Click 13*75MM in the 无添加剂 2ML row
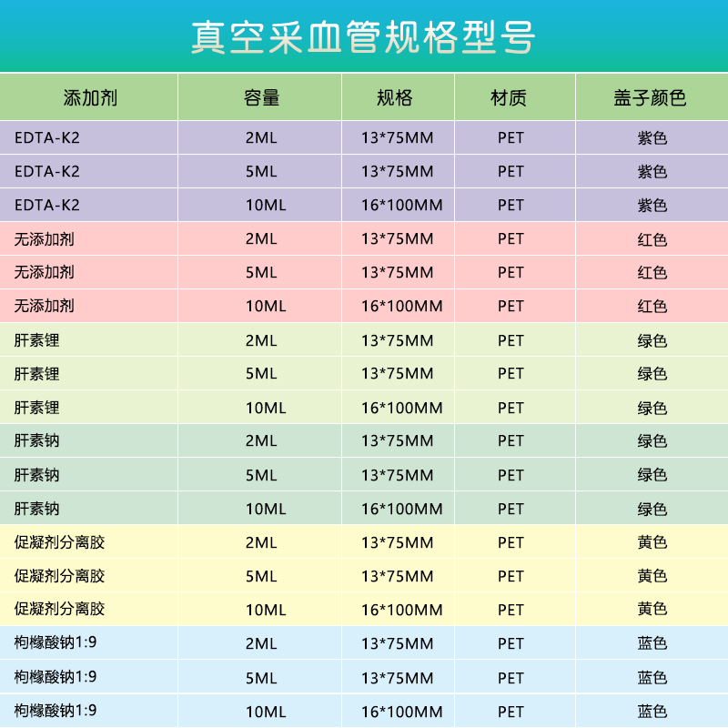 click(398, 239)
